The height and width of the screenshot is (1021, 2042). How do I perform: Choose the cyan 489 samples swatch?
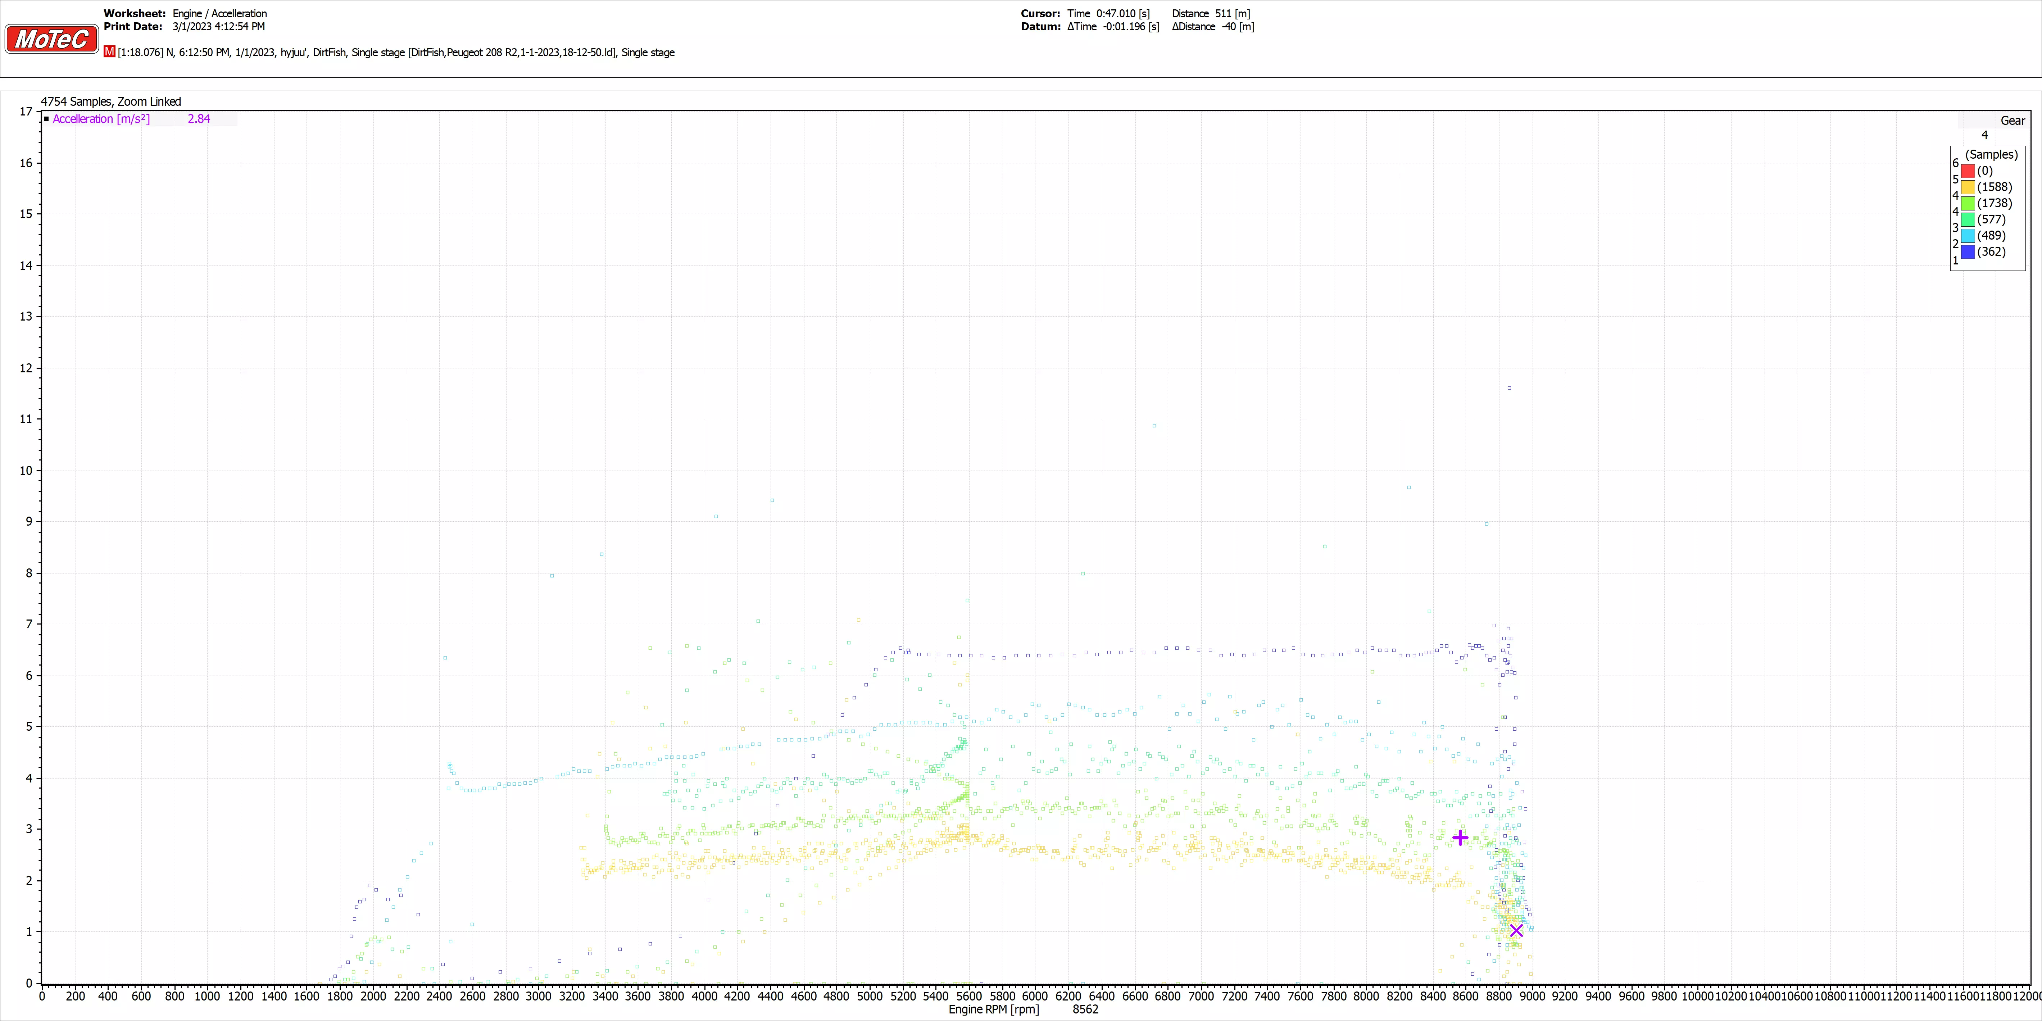(1968, 235)
